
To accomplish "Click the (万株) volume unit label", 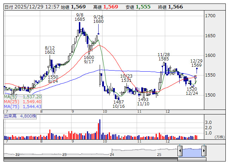I will coord(219,137).
